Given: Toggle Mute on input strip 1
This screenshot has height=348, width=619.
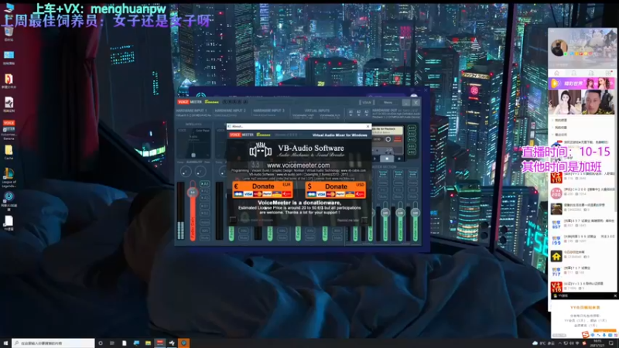Looking at the screenshot, I should tap(204, 237).
